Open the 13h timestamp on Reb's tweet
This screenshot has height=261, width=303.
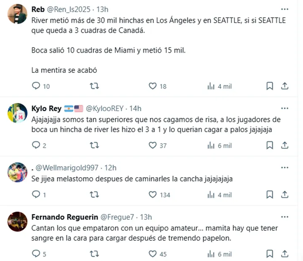tap(103, 9)
